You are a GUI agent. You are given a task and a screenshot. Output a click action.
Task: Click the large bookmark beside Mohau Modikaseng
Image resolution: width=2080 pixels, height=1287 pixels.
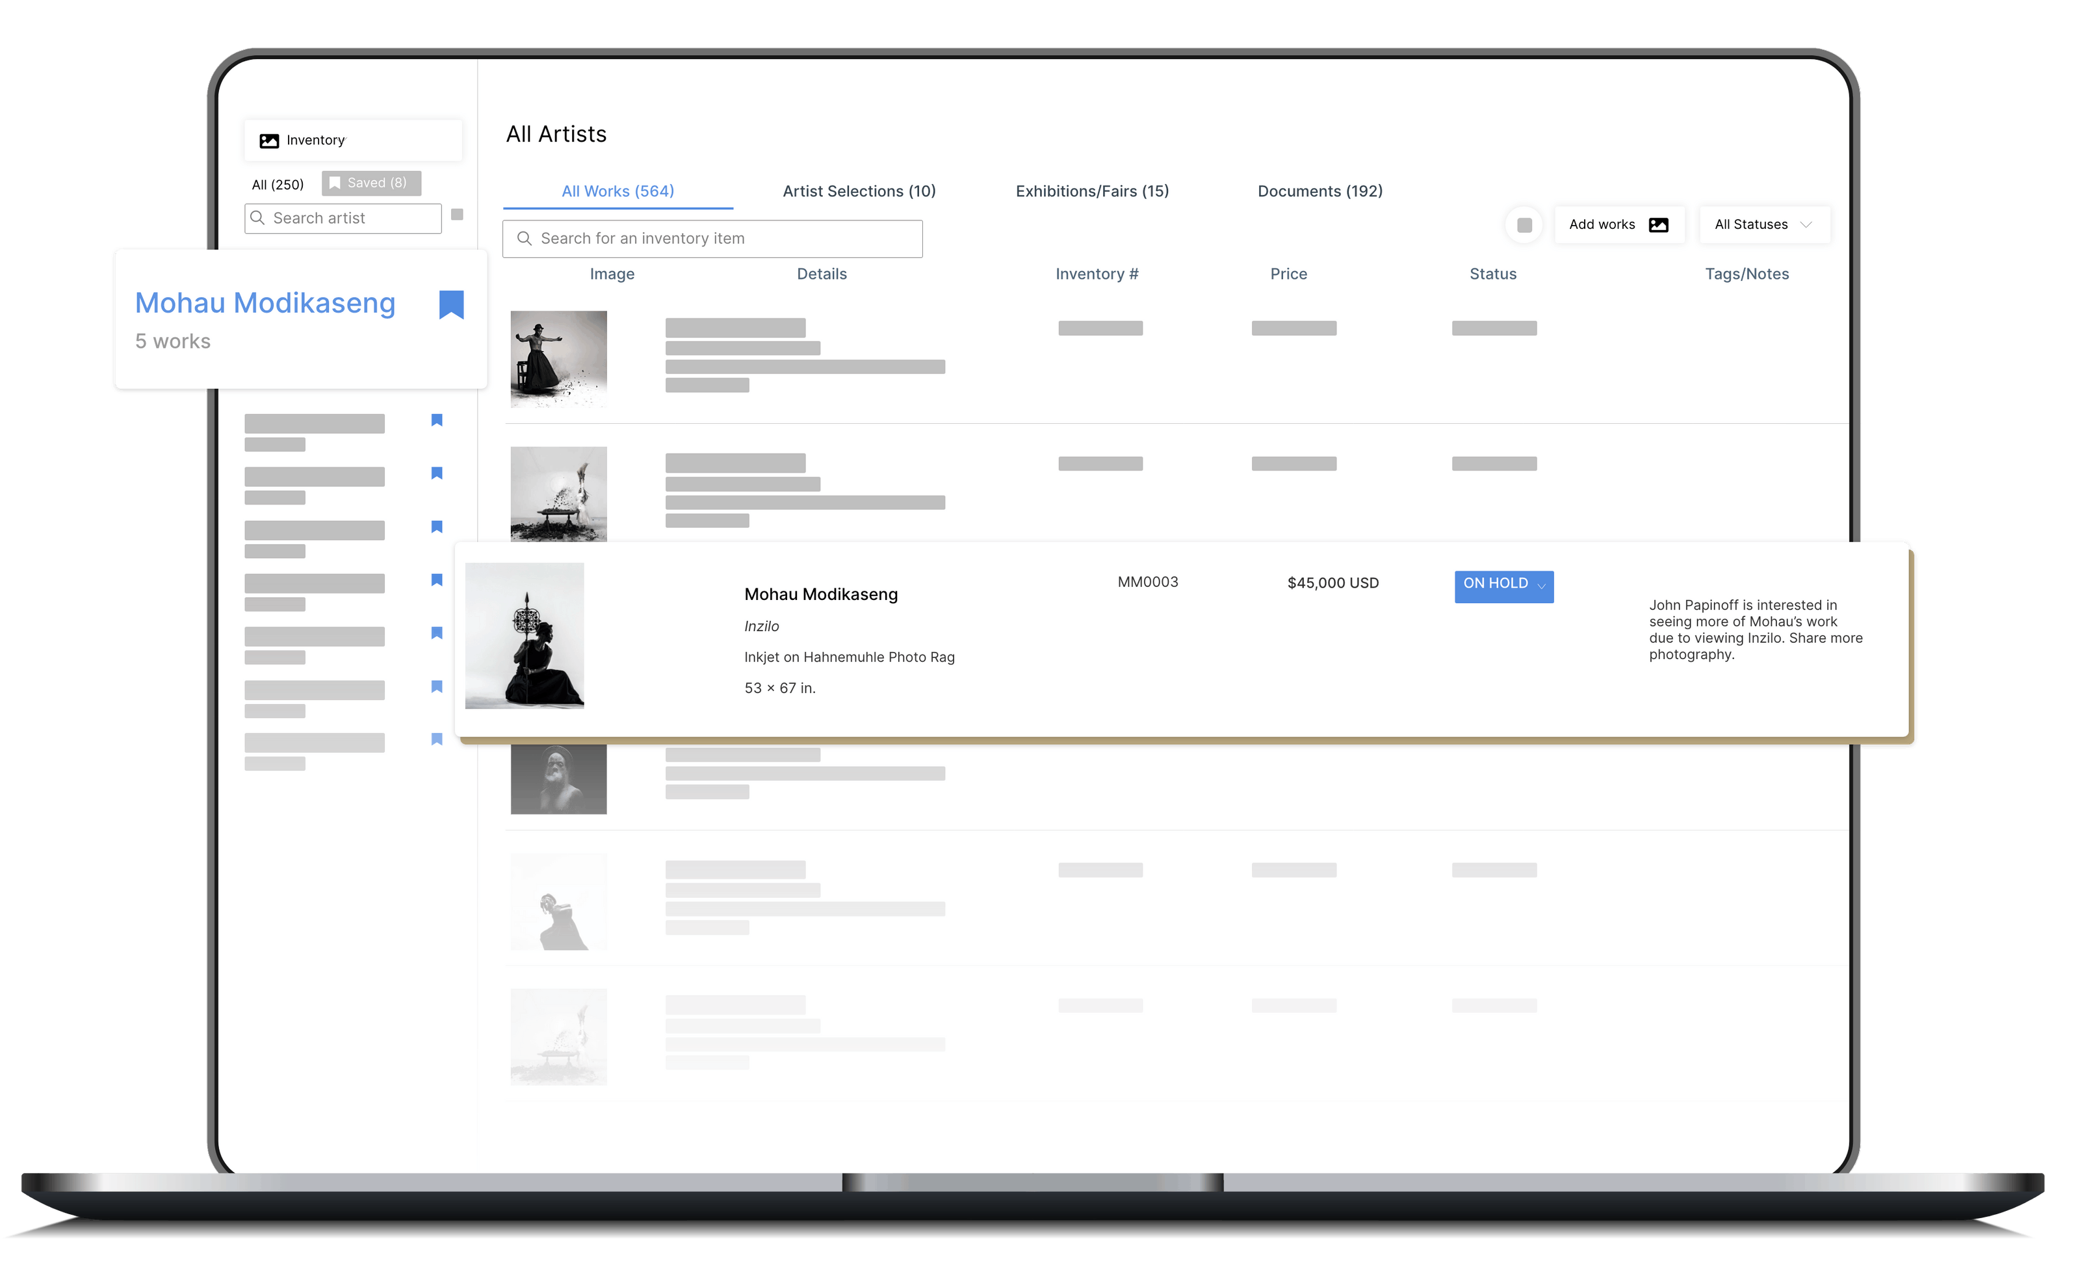(451, 305)
